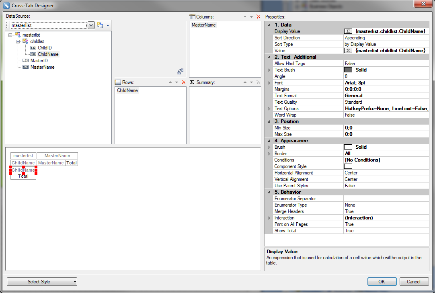Viewport: 435px width, 293px height.
Task: Click the Rows list icon
Action: pyautogui.click(x=118, y=82)
